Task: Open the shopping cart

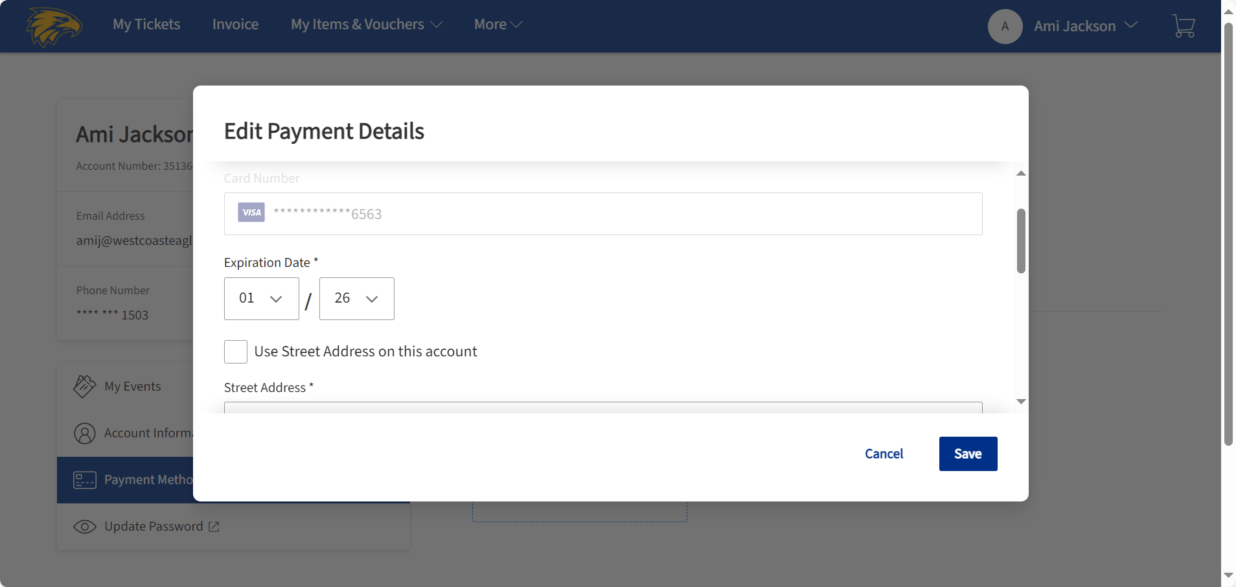Action: 1183,26
